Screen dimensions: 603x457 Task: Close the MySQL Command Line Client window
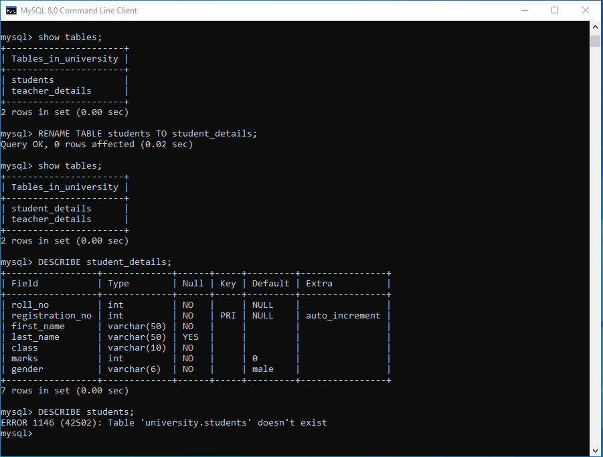pos(586,10)
